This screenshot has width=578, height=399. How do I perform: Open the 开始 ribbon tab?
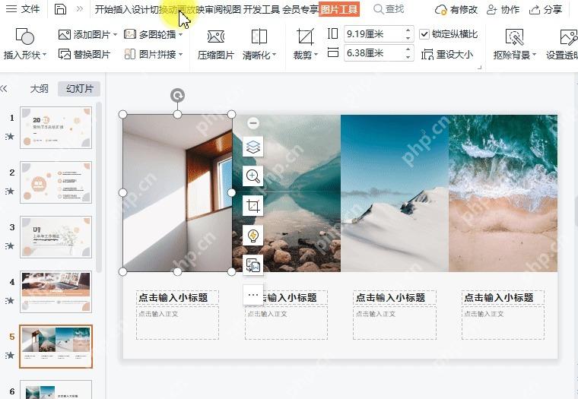(103, 9)
